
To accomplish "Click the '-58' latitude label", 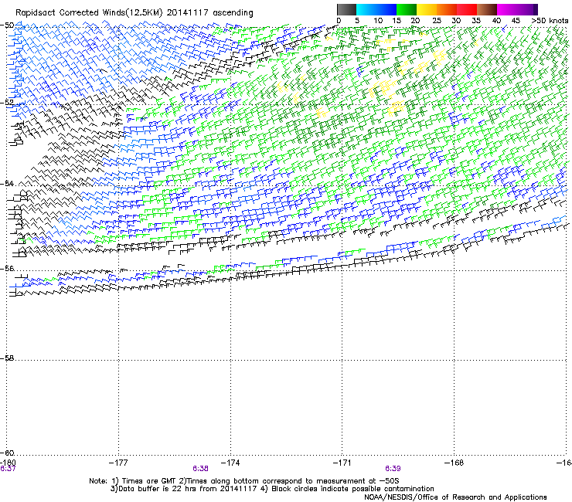I will coord(7,358).
